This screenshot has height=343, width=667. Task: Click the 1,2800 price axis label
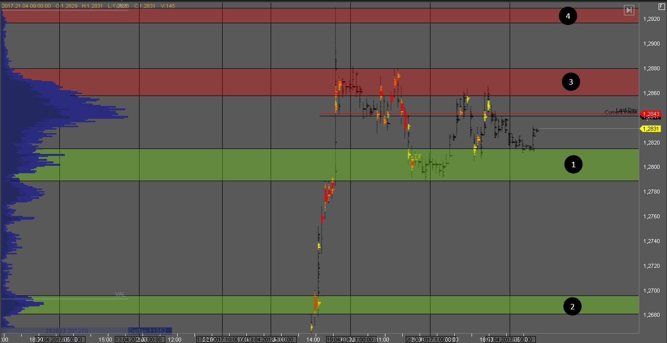651,167
